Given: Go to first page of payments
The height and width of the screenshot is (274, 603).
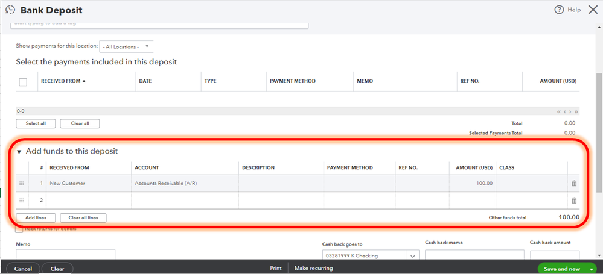Looking at the screenshot, I should 559,112.
